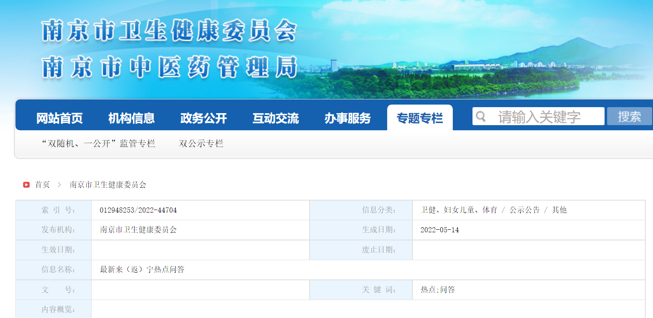Click the 索引号 label cell
The height and width of the screenshot is (318, 653).
pos(54,210)
